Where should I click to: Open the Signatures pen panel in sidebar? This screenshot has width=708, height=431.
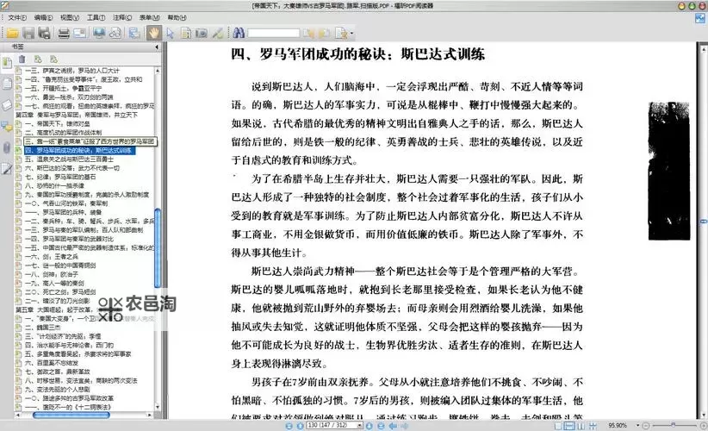(x=7, y=169)
